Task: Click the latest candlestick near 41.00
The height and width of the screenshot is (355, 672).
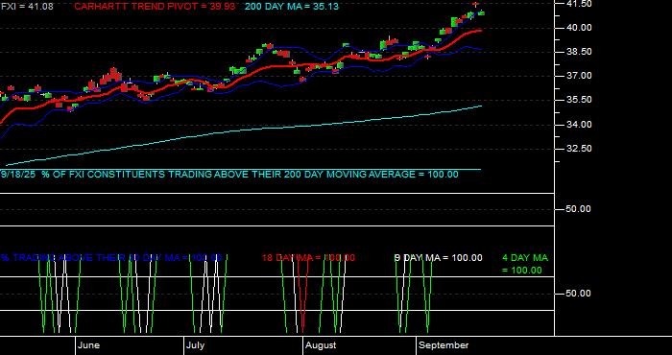Action: coord(481,12)
